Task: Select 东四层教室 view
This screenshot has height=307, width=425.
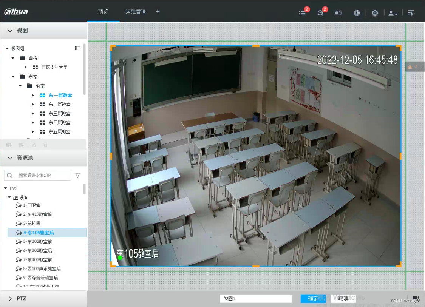Action: point(60,122)
